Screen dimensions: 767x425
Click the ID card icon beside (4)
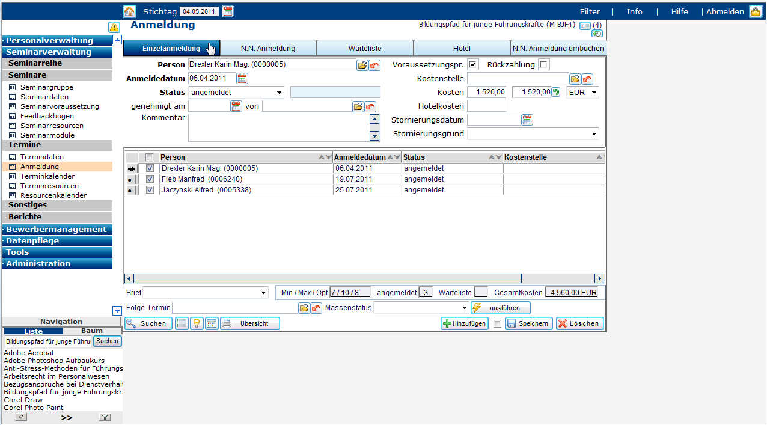point(585,25)
